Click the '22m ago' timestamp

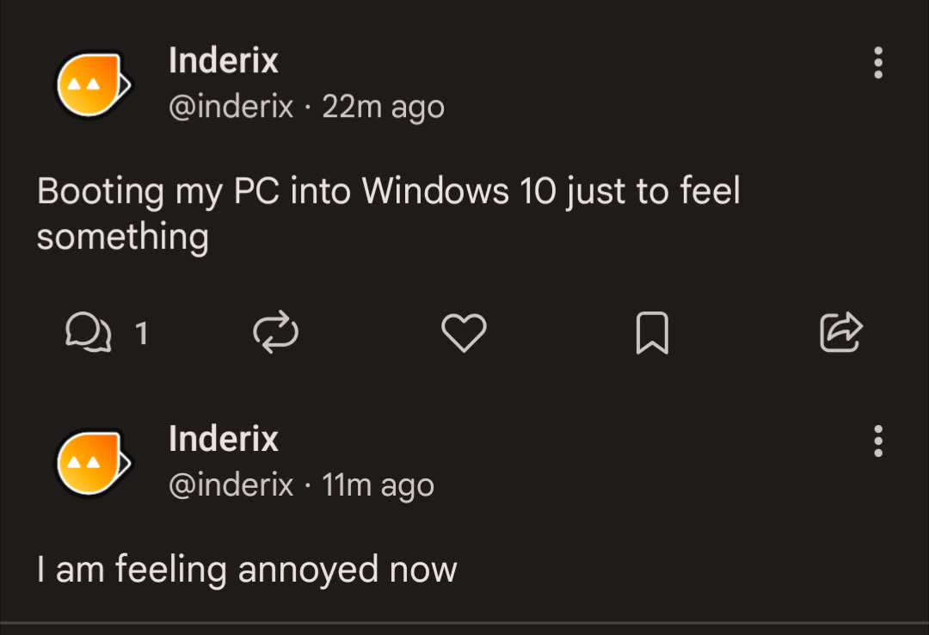[x=383, y=107]
